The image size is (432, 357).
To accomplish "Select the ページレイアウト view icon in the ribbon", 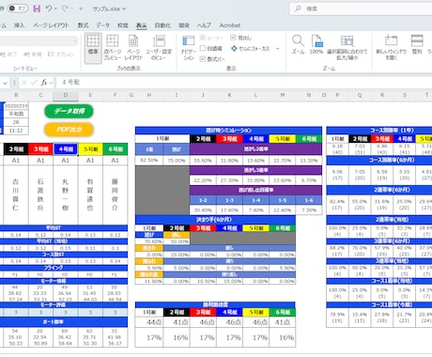I will [133, 48].
